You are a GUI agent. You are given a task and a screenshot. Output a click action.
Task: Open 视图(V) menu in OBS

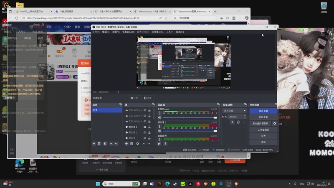point(116,32)
